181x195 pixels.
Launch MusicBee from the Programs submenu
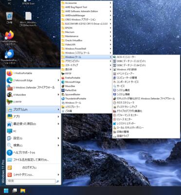coord(87,86)
